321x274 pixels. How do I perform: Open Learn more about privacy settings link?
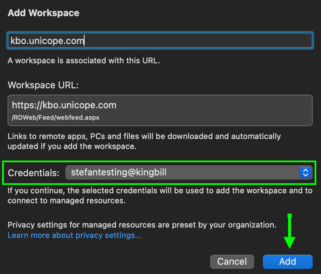(x=75, y=235)
